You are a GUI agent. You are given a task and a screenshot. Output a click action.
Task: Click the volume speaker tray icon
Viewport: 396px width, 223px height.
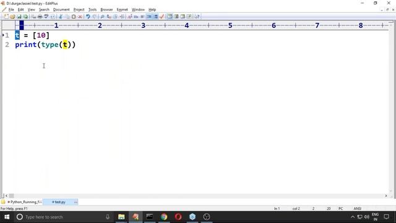click(x=367, y=217)
